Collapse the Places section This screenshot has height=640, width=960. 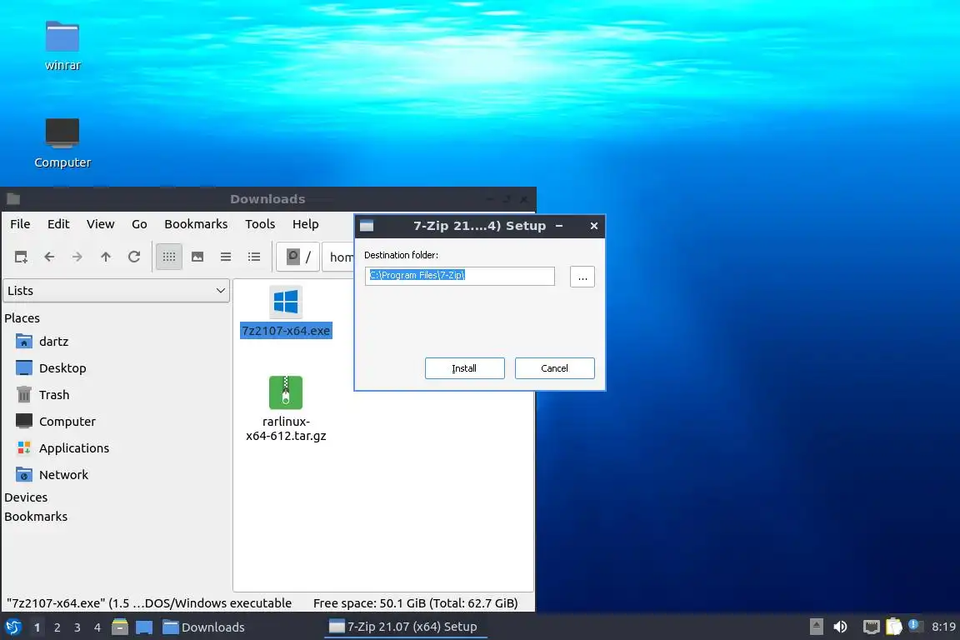tap(22, 317)
